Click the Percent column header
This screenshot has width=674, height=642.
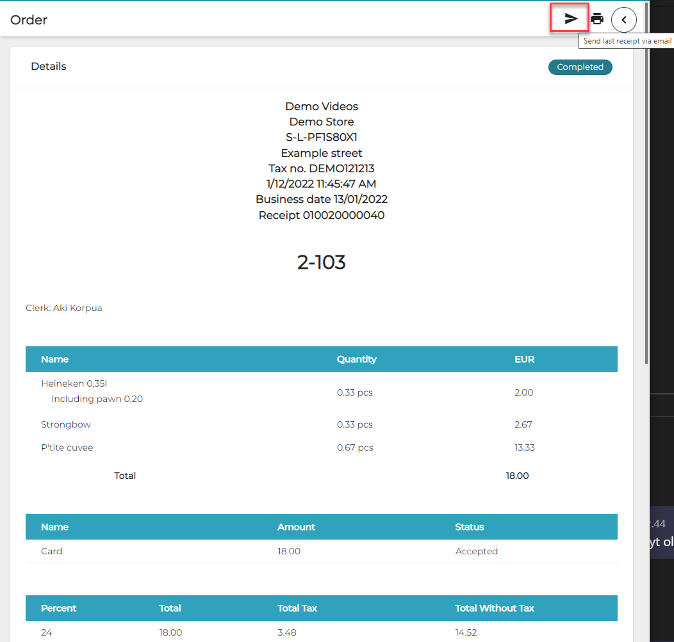click(x=58, y=608)
